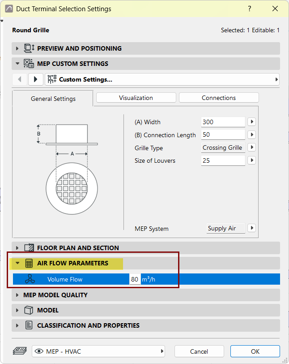Click the Size of Louvers input field

(223, 160)
